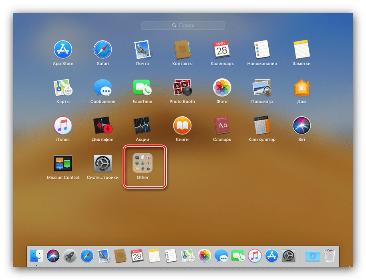366x280 pixels.
Task: Open the Other folder in Launchpad
Action: tap(143, 163)
